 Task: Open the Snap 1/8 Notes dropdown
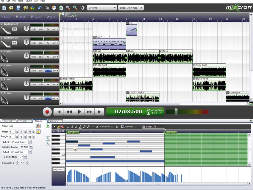point(131,7)
